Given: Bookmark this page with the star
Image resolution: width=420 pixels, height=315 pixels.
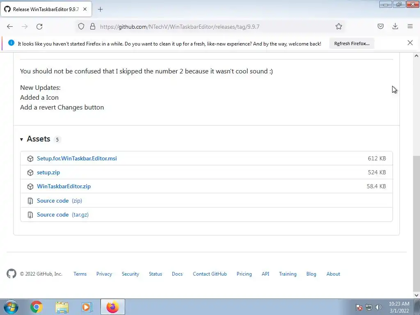Looking at the screenshot, I should point(338,26).
